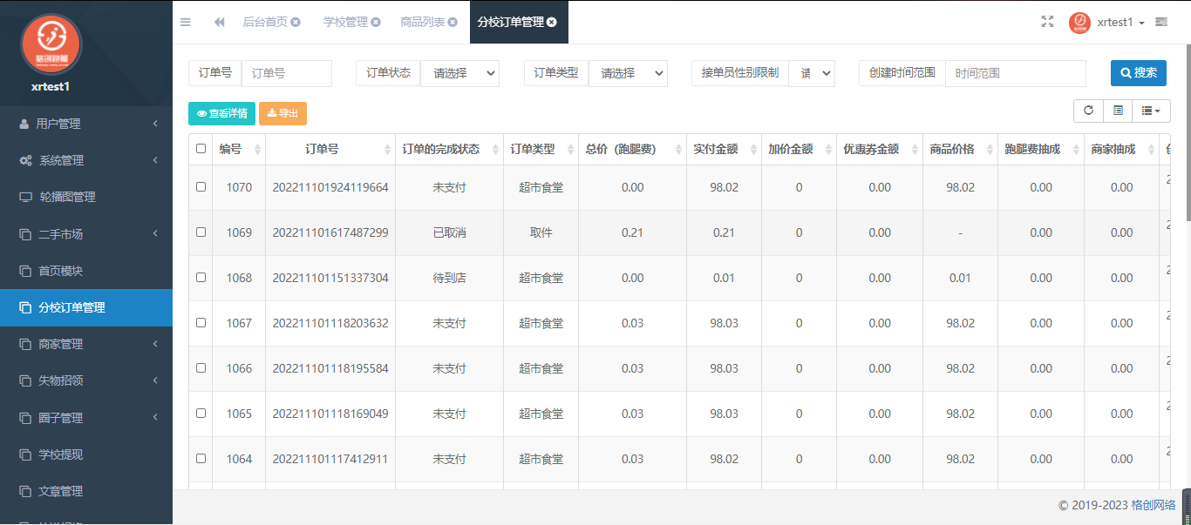Click the tab scroll-left double arrow icon

pos(219,22)
